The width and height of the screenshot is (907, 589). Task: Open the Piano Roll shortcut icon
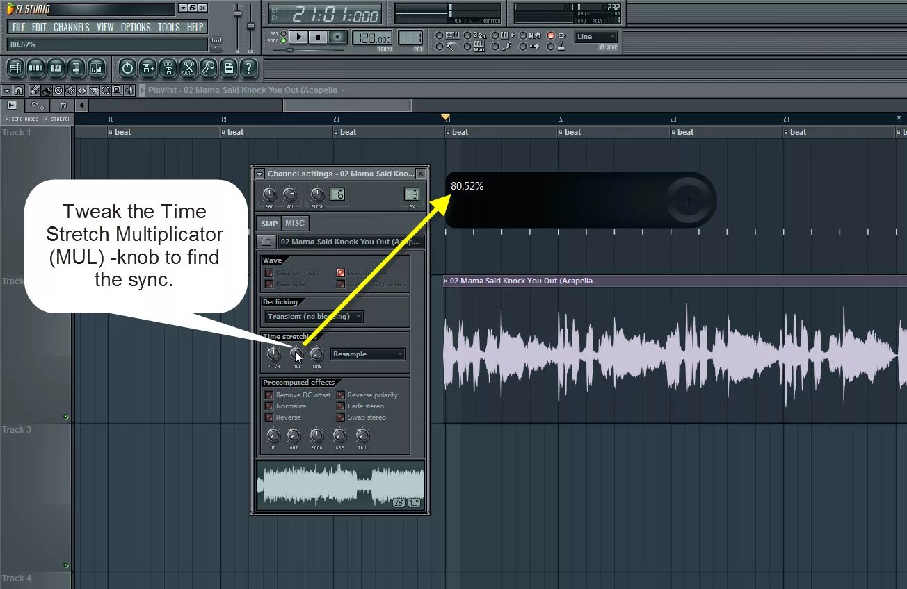[56, 68]
